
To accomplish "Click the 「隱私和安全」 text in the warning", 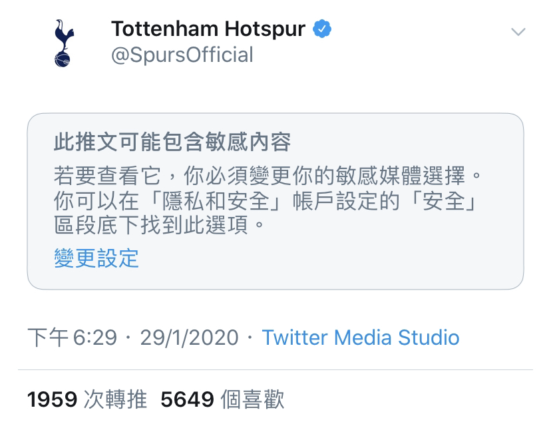I will click(x=216, y=201).
